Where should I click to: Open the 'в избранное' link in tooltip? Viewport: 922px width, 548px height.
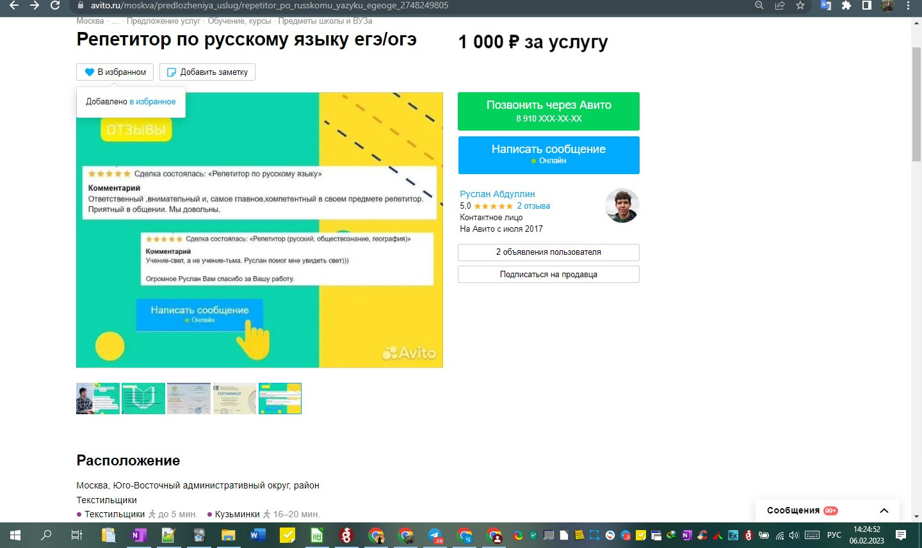coord(152,101)
